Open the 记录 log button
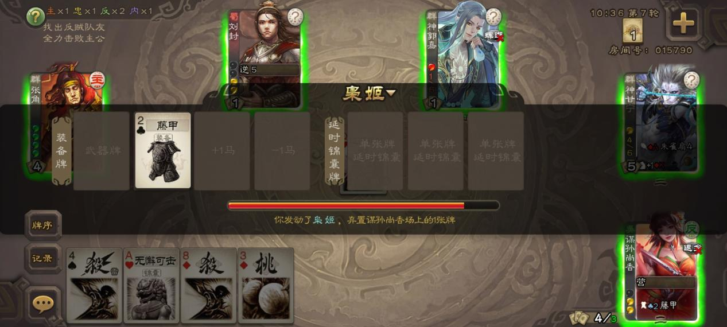The image size is (727, 327). click(42, 258)
